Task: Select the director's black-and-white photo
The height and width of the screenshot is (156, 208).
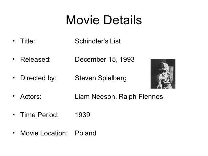Action: (163, 74)
